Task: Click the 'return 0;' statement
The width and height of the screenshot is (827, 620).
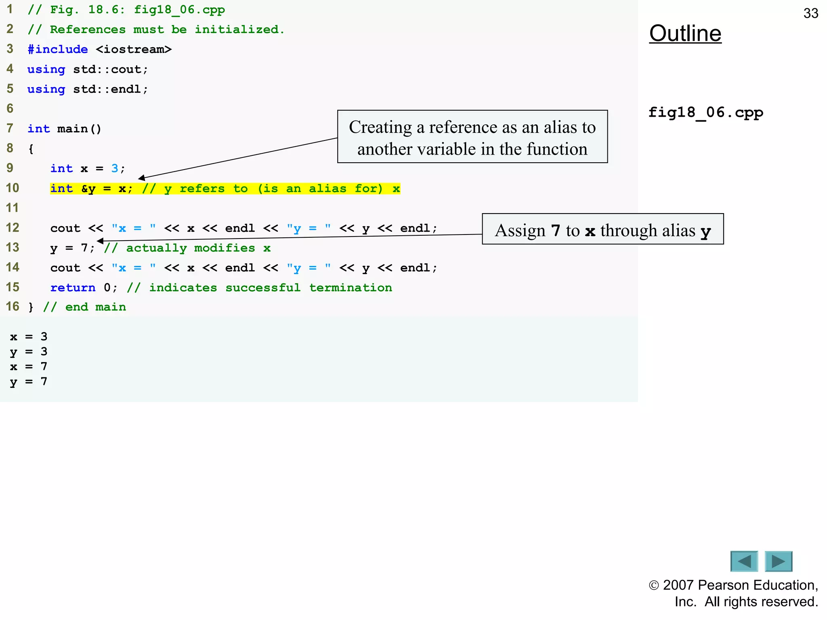Action: (x=84, y=287)
